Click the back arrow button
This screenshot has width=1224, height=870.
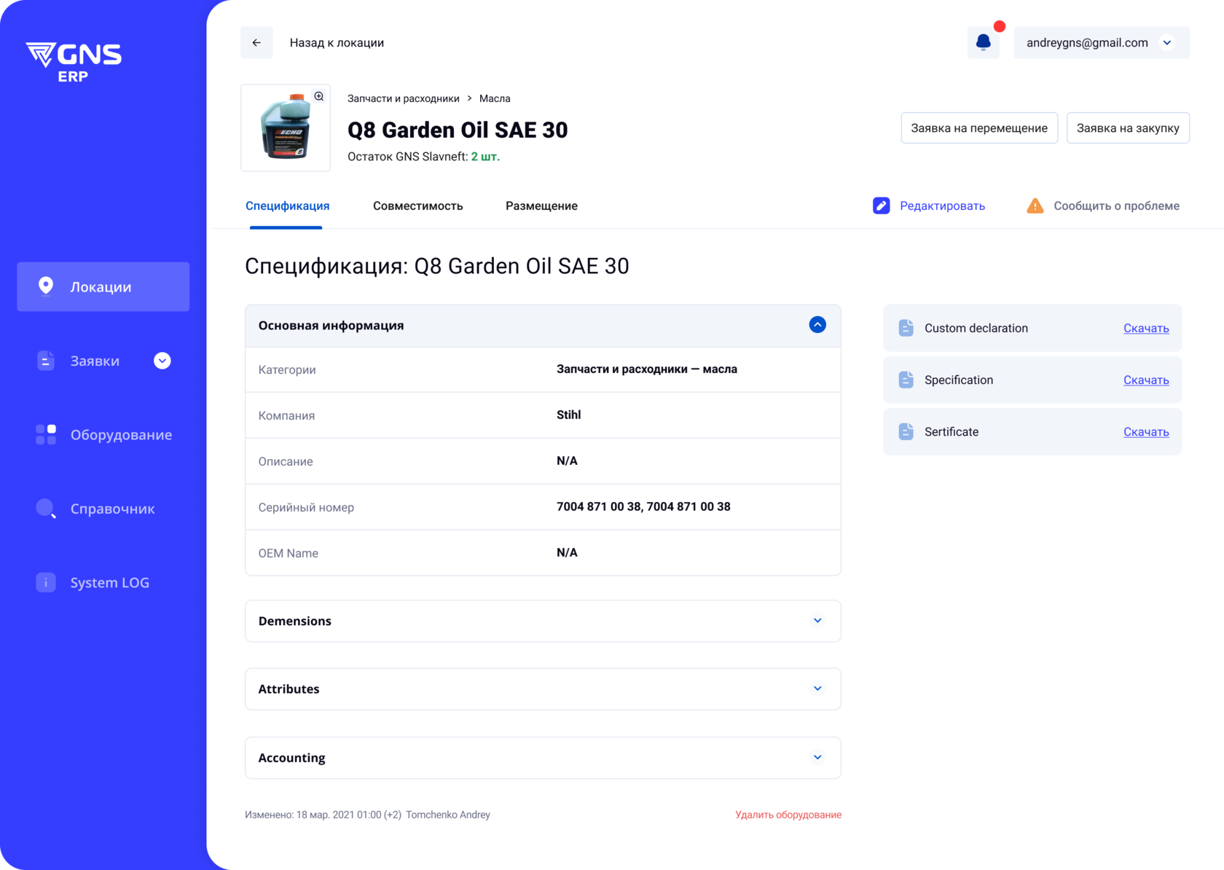coord(256,42)
